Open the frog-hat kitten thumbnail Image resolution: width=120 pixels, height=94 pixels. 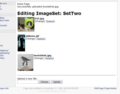(x=26, y=24)
